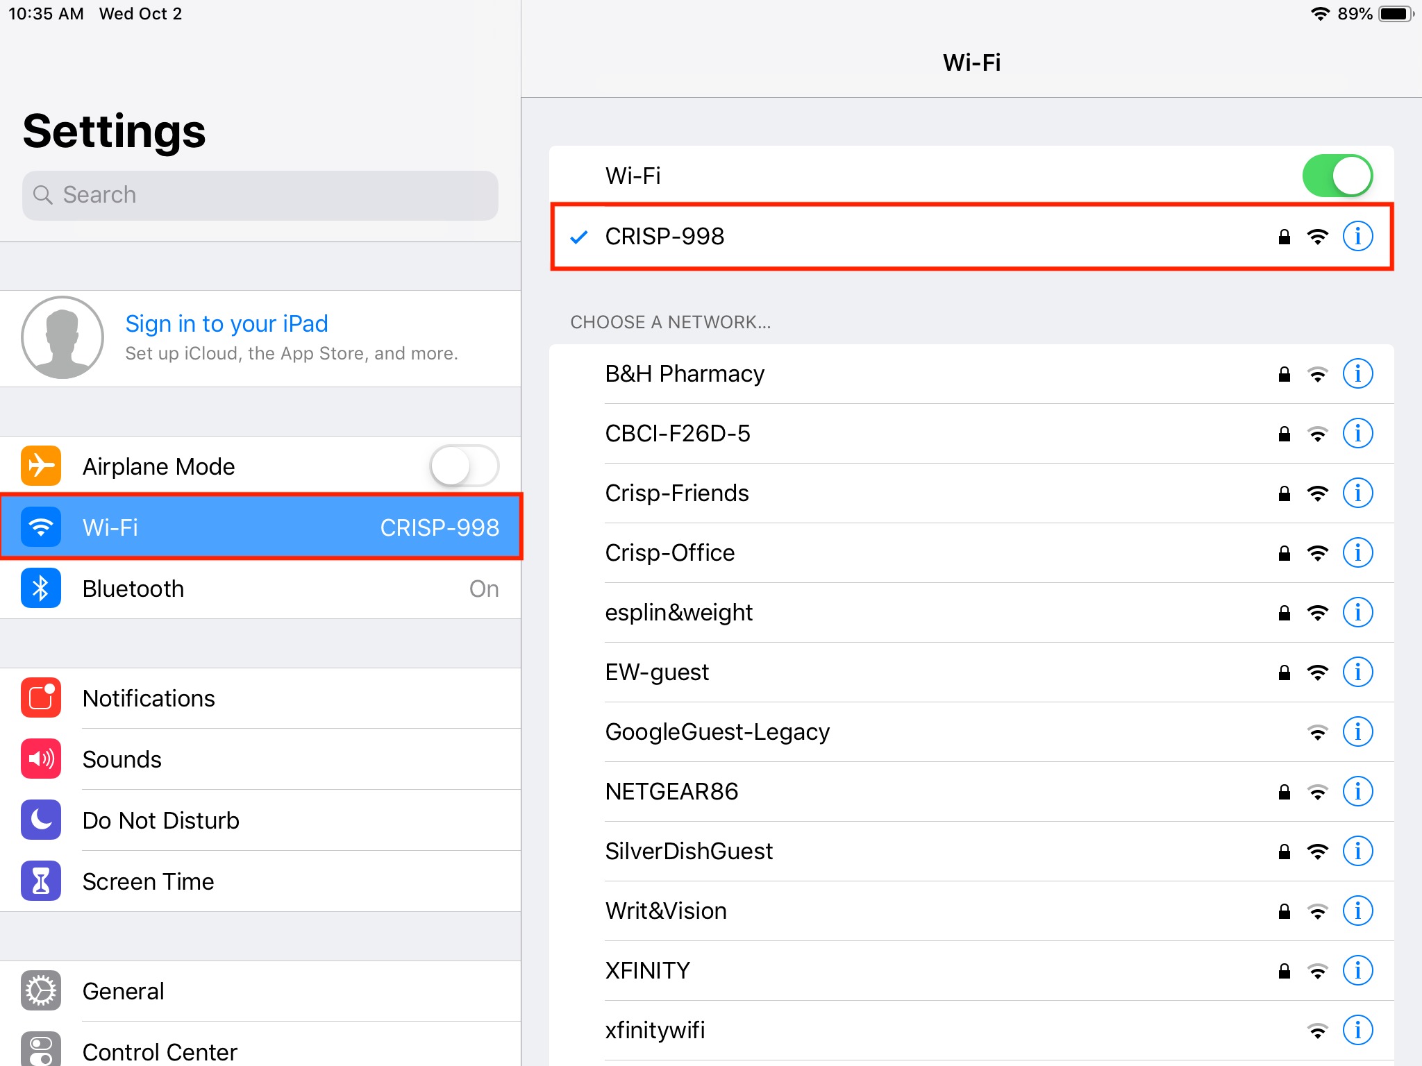Click the Settings search field
Screen dimensions: 1422x1066
260,196
